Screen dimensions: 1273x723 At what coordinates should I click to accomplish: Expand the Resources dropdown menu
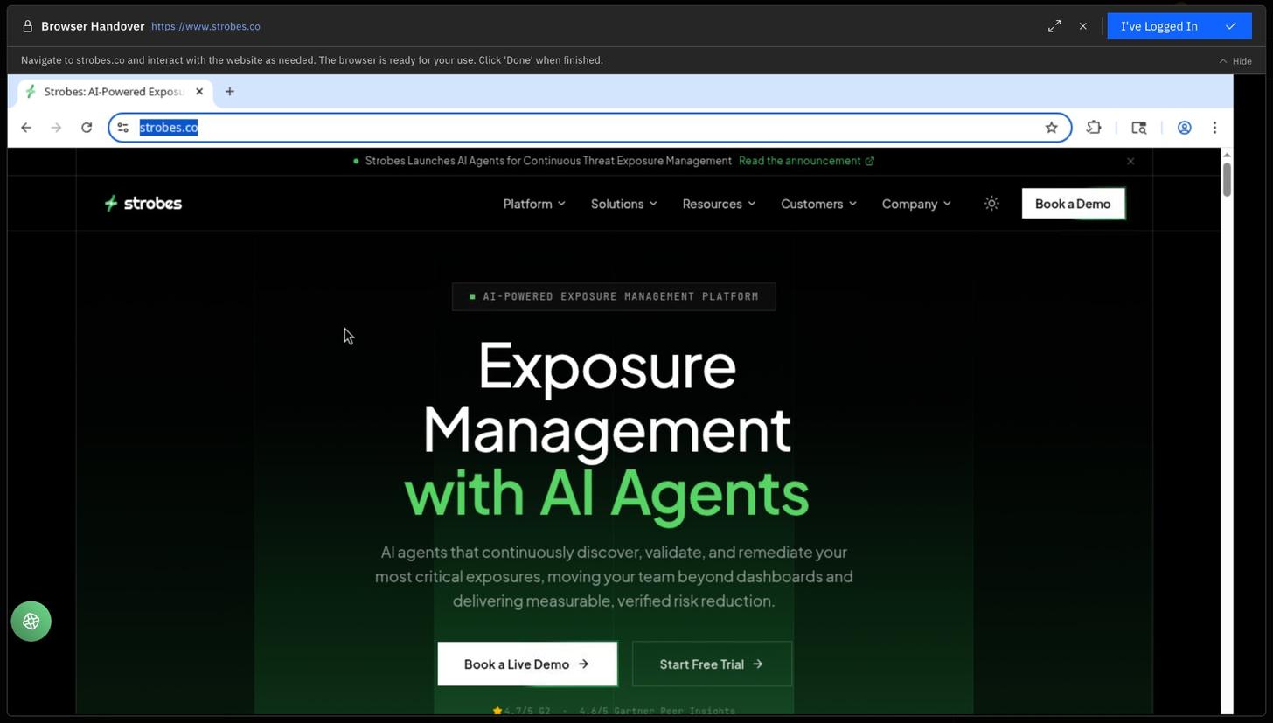(719, 204)
